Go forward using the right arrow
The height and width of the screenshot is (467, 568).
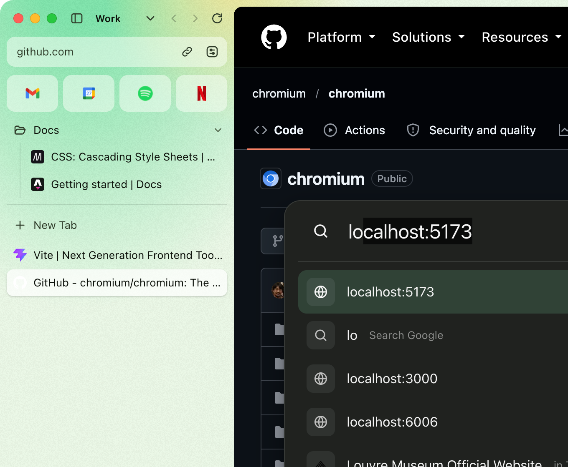tap(195, 18)
